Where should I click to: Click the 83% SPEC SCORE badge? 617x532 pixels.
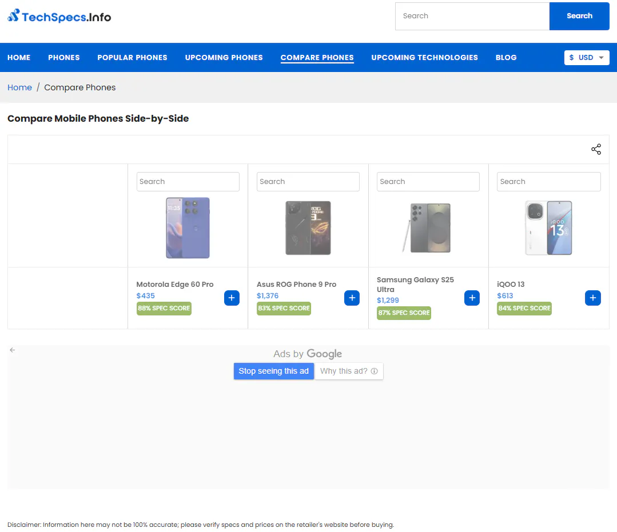coord(284,308)
